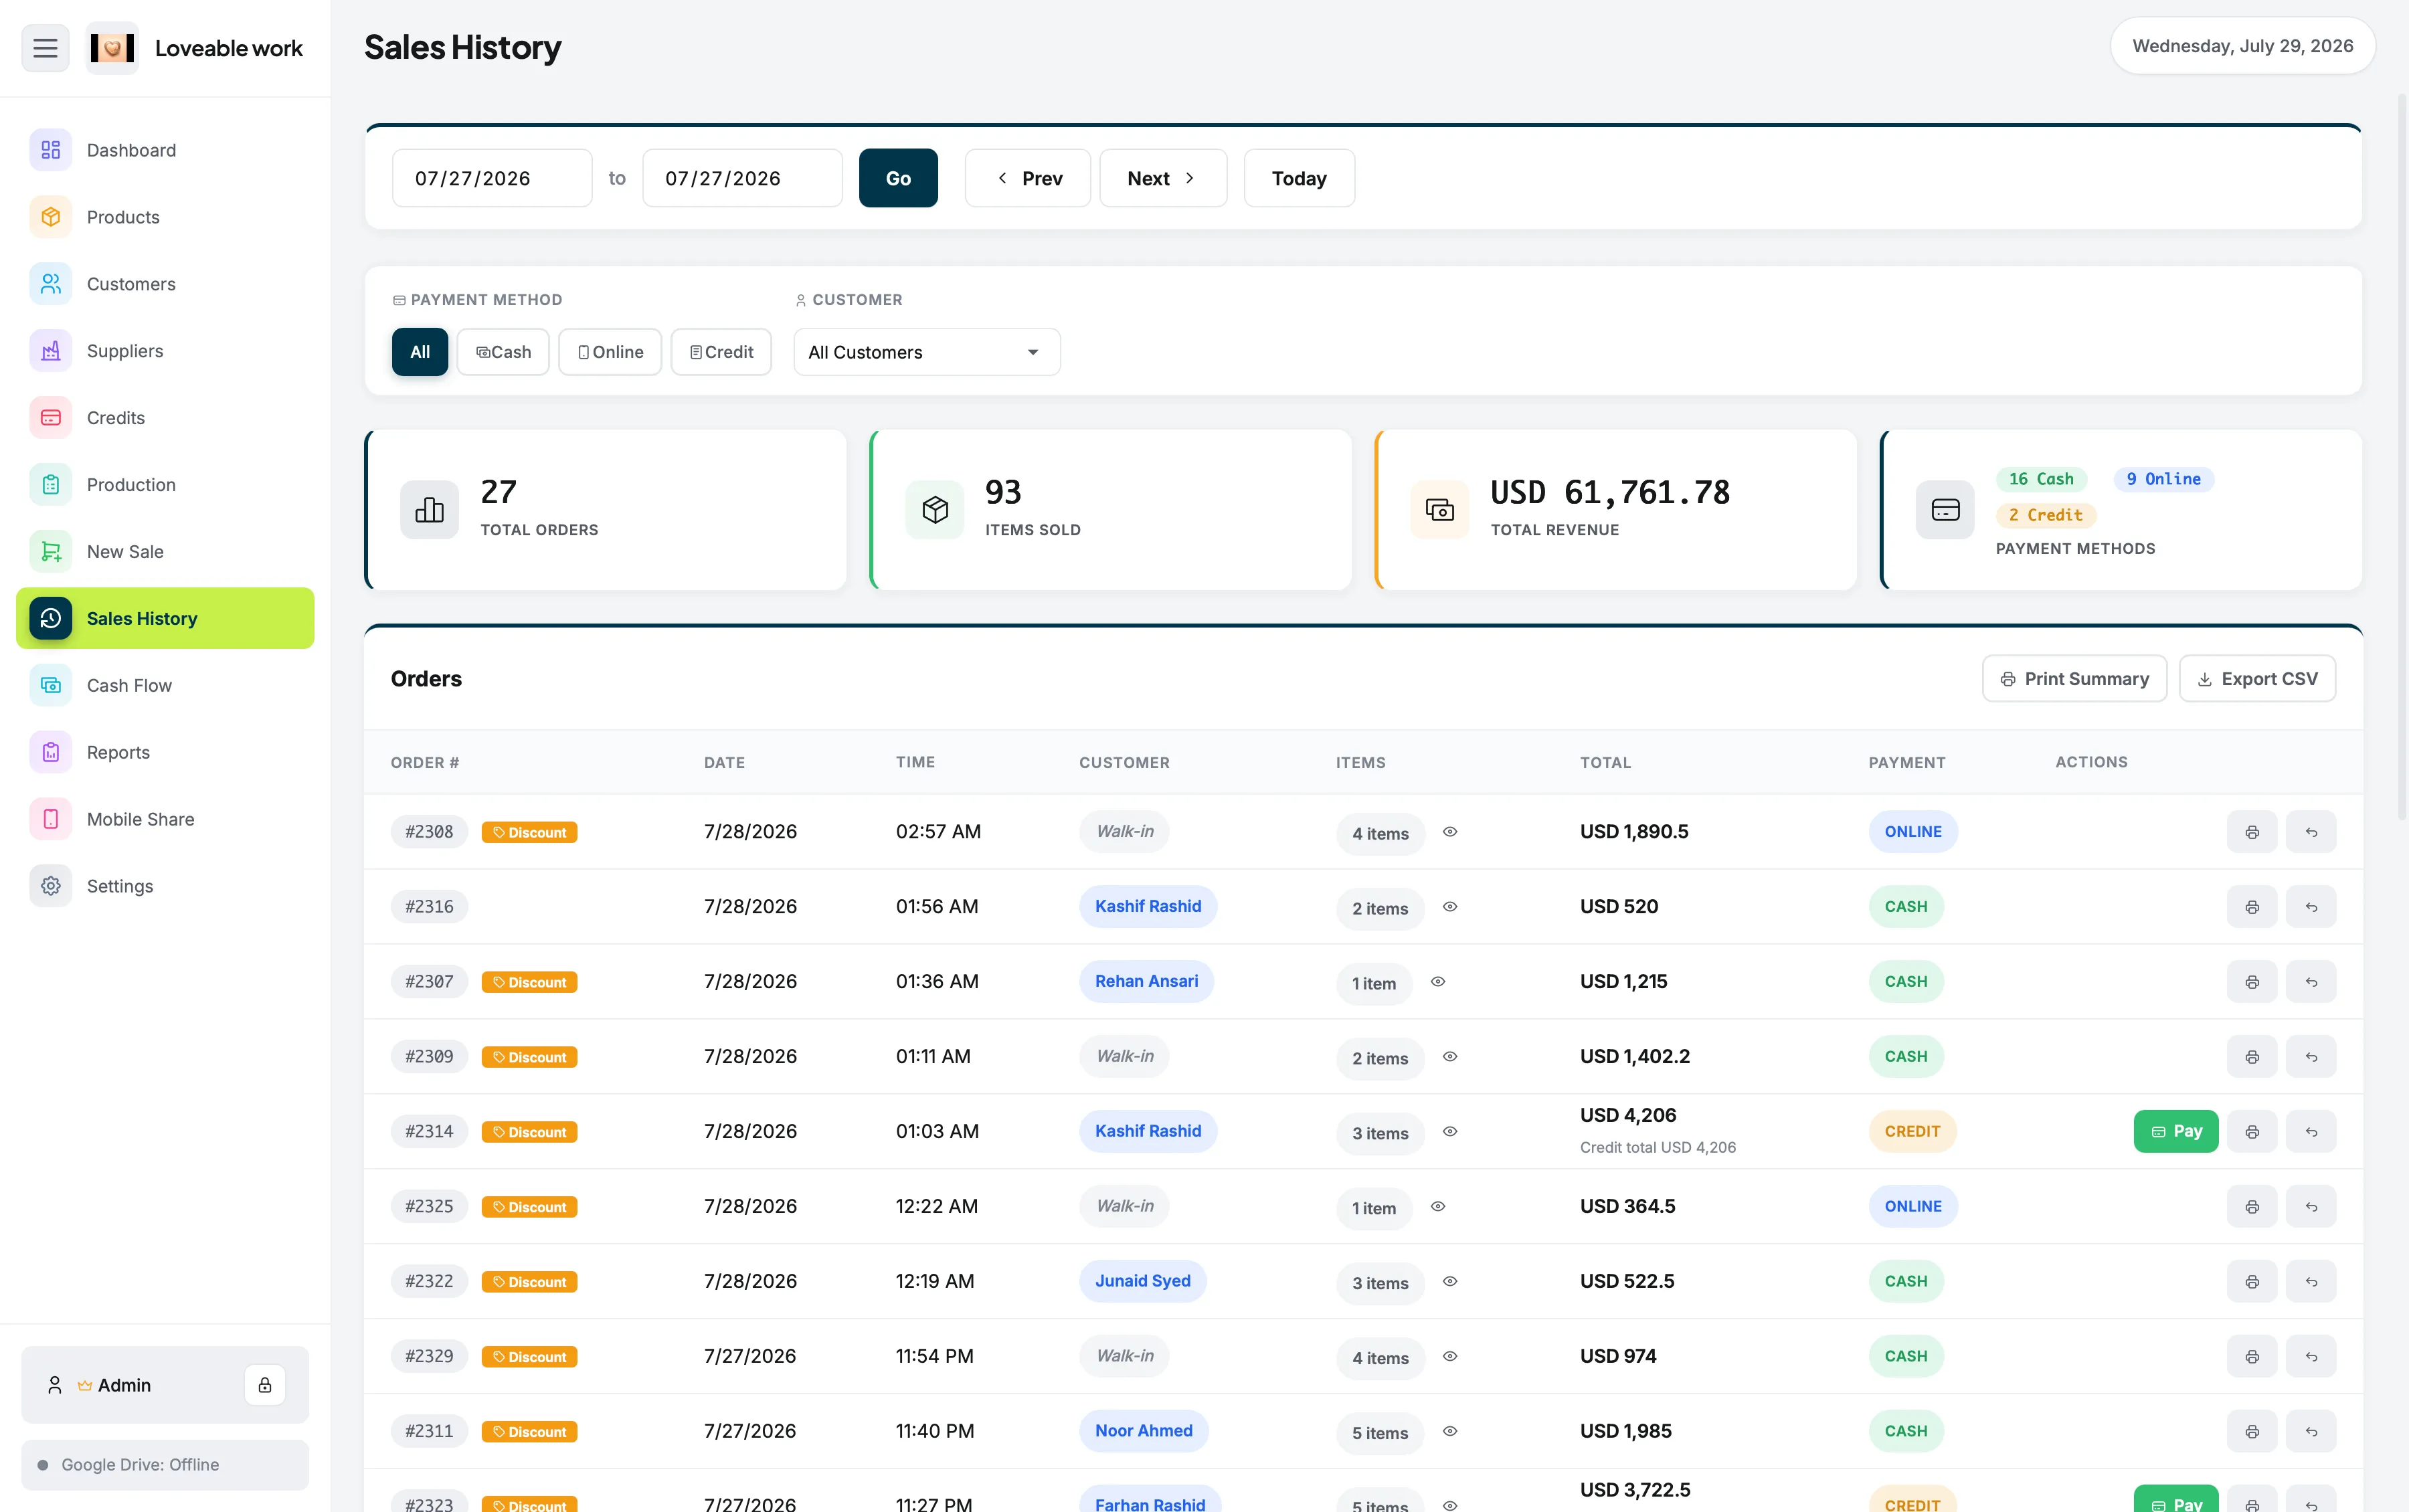This screenshot has height=1512, width=2409.
Task: Jump to Today
Action: 1299,178
